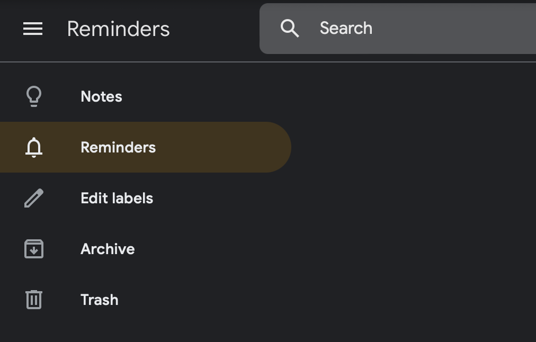The width and height of the screenshot is (536, 342).
Task: Select the Reminders sidebar label
Action: click(118, 148)
